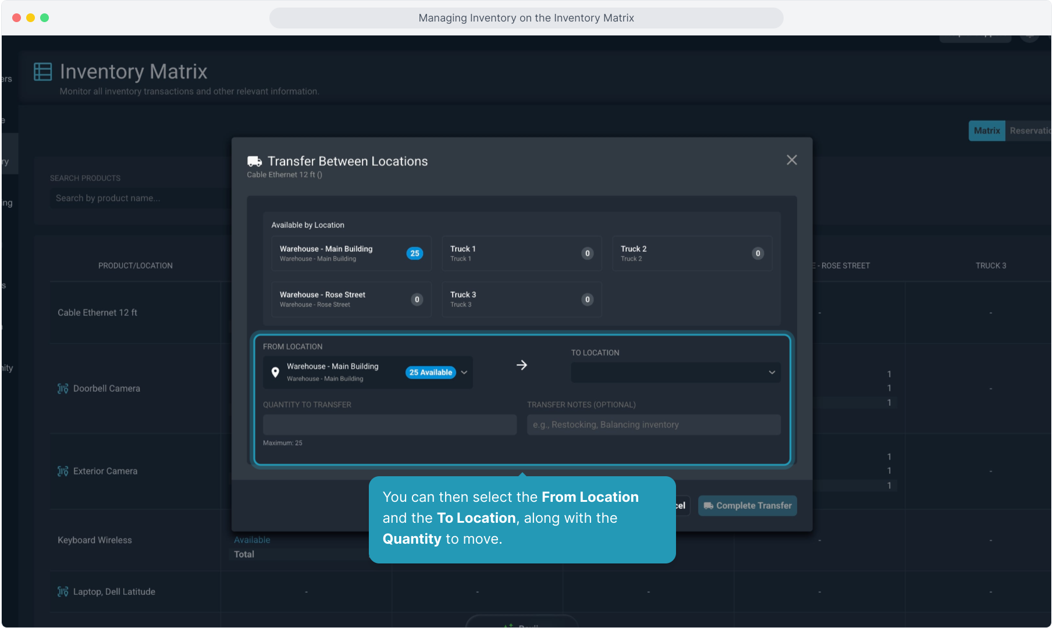Click the Transfer Notes optional field
The image size is (1053, 628).
point(653,424)
